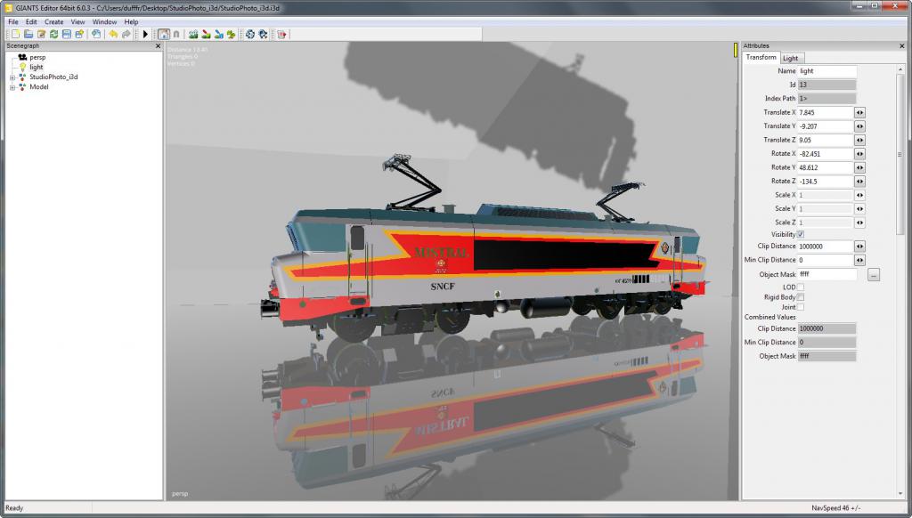Click the Export with star icon

pyautogui.click(x=79, y=35)
